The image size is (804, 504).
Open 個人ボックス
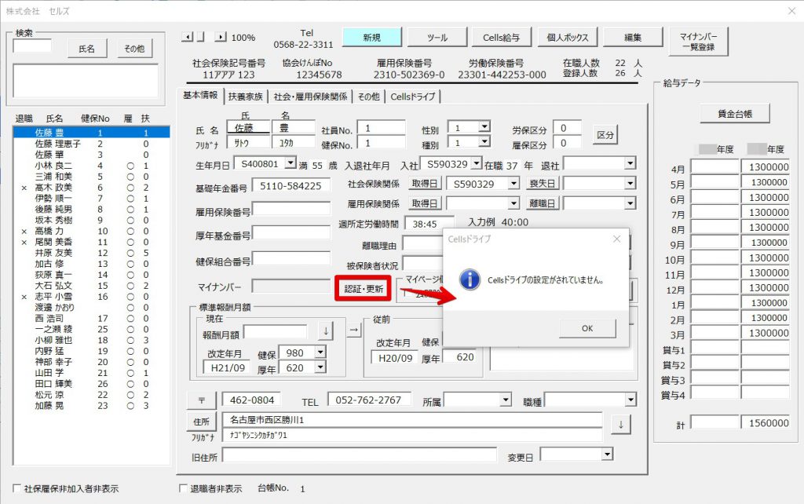pyautogui.click(x=567, y=38)
